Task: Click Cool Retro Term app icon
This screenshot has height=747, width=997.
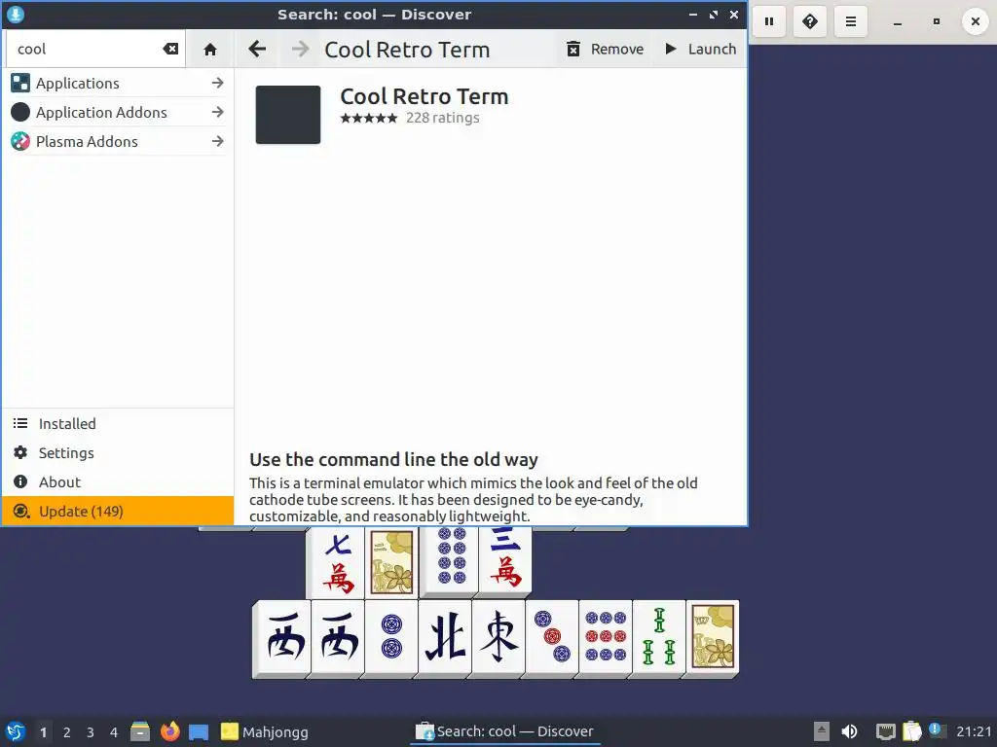Action: click(x=288, y=115)
